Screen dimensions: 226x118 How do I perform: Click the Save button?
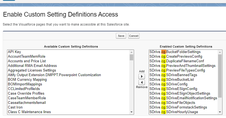click(121, 36)
